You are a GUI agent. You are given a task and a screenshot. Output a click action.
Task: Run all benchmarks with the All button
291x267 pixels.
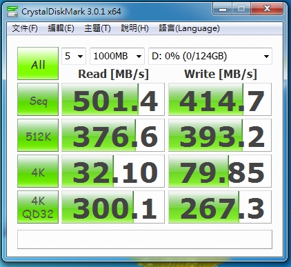38,63
